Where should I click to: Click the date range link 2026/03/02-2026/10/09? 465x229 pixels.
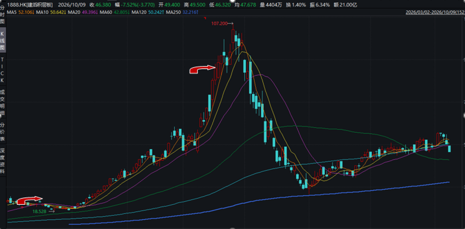435,12
